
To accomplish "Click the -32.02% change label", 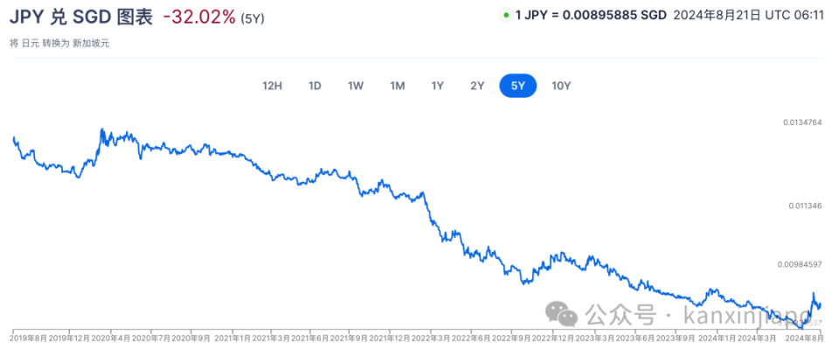I will click(x=199, y=17).
